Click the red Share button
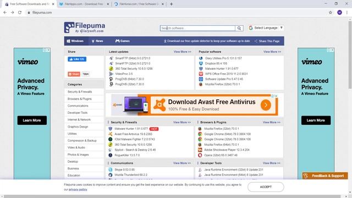The width and height of the screenshot is (352, 198). click(x=74, y=74)
